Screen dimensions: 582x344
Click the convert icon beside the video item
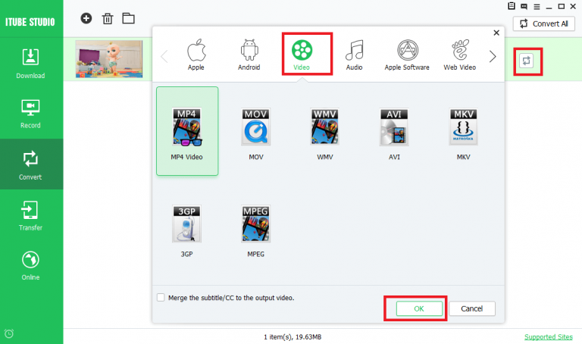tap(527, 61)
